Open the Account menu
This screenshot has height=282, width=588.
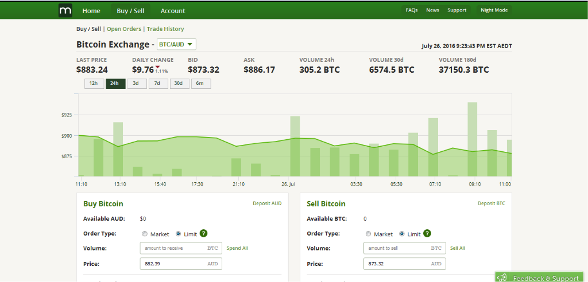(173, 11)
